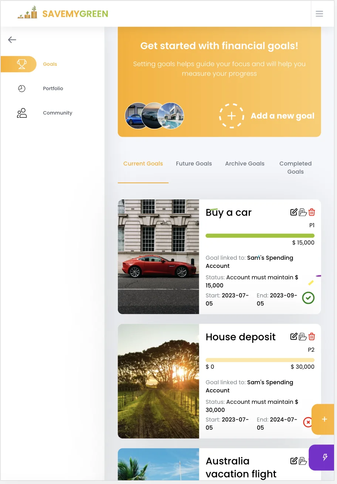The image size is (337, 484).
Task: Delete the Buy a car goal
Action: coord(312,212)
